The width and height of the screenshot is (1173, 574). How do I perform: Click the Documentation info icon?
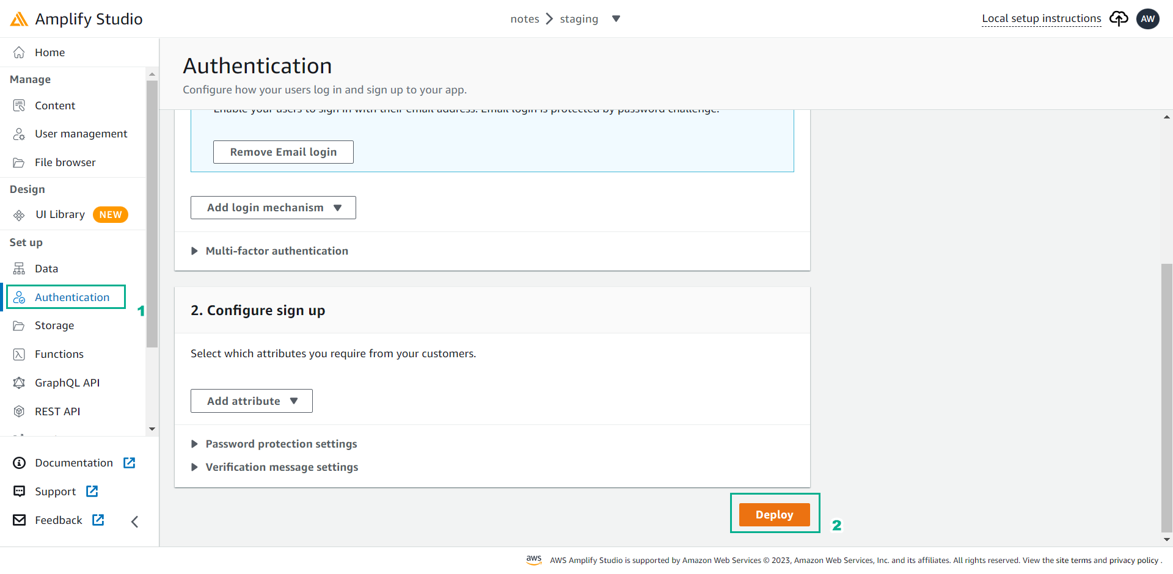point(20,463)
